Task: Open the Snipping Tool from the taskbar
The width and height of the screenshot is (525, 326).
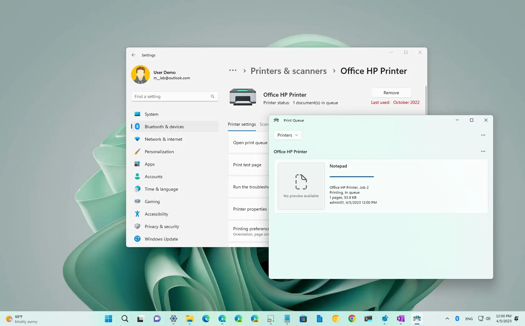Action: coord(271,319)
